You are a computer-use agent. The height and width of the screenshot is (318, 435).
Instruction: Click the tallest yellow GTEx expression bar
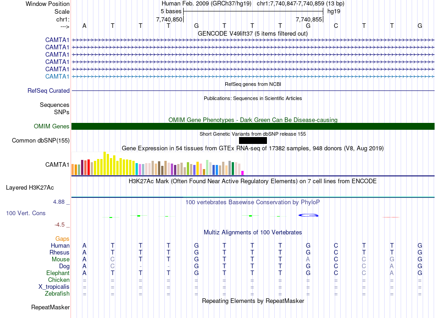click(x=104, y=163)
